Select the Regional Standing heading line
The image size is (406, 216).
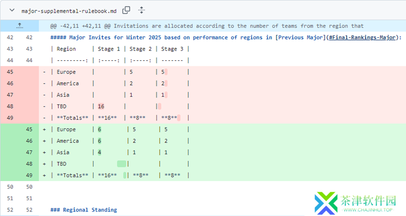coord(84,210)
